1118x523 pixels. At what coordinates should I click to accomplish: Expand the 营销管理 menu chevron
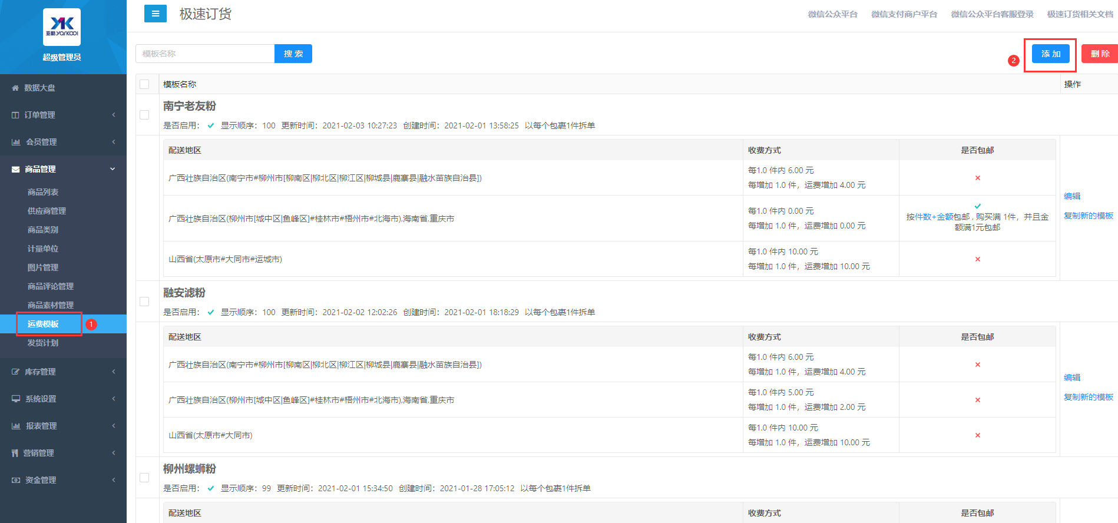pos(114,453)
